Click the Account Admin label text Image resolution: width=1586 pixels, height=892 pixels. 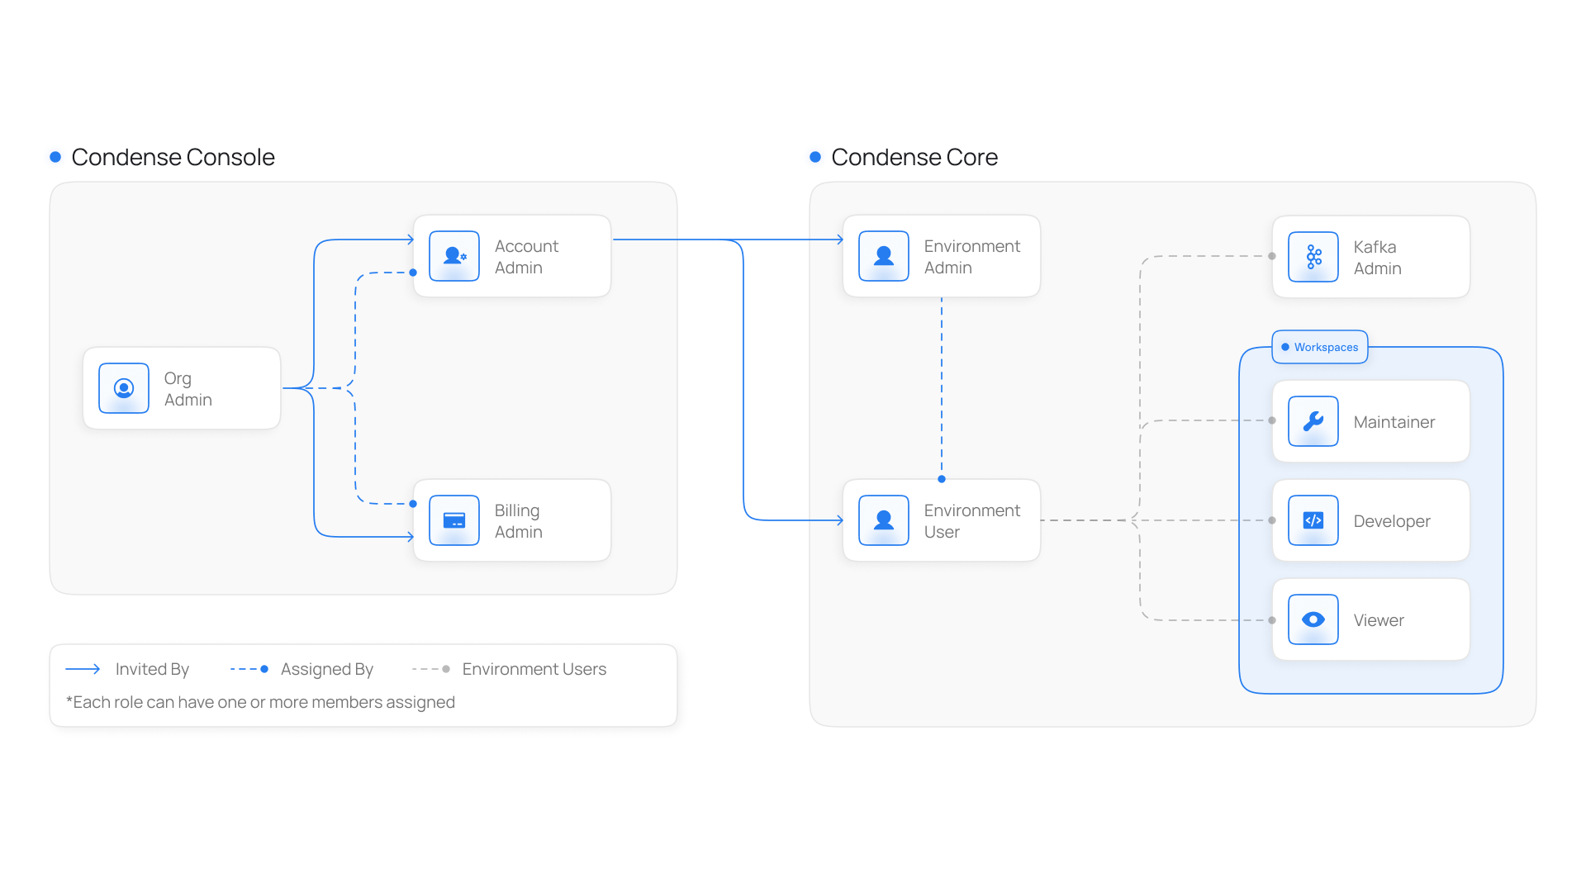click(526, 257)
